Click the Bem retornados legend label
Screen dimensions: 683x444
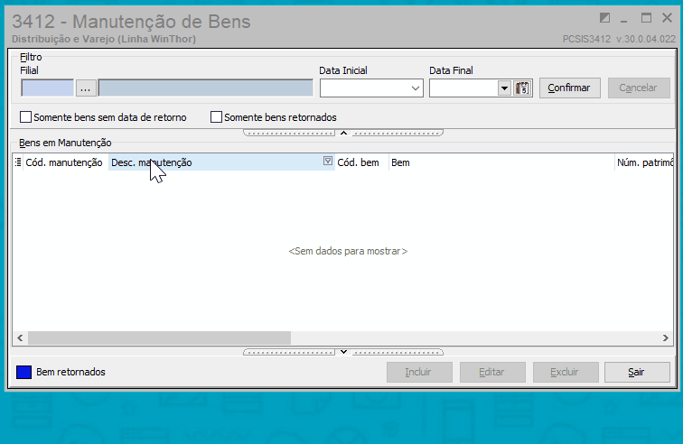click(x=71, y=372)
